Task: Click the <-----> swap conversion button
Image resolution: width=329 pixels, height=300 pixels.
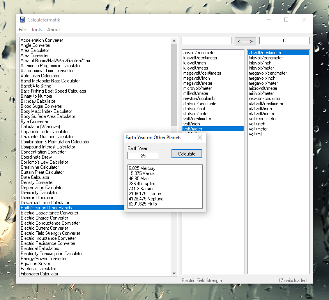Action: click(245, 41)
